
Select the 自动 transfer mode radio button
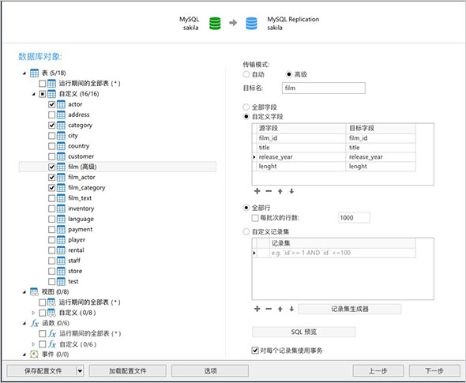tap(246, 74)
